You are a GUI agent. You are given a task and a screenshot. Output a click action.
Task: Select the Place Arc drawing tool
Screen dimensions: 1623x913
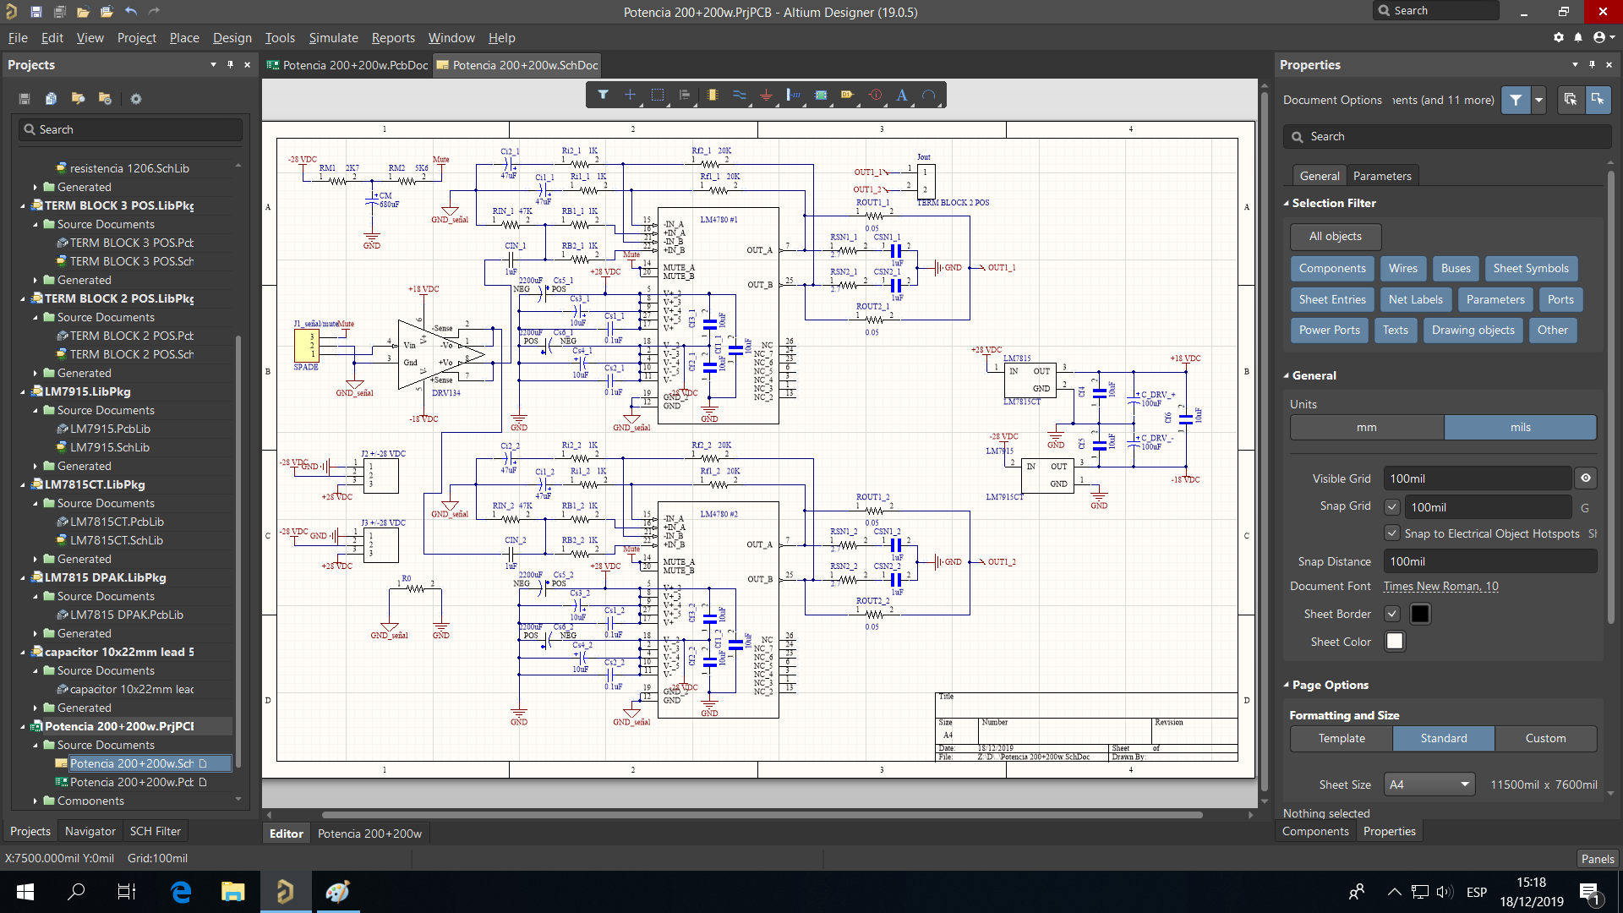click(x=929, y=96)
